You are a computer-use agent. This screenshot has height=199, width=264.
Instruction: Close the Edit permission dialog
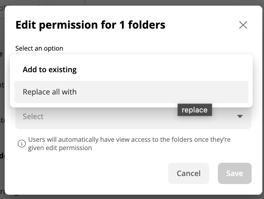[x=243, y=25]
